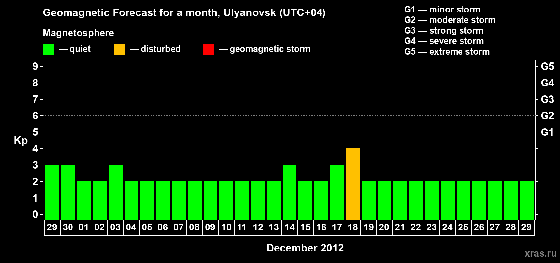Click the November 29 bar at chart start

coord(52,192)
